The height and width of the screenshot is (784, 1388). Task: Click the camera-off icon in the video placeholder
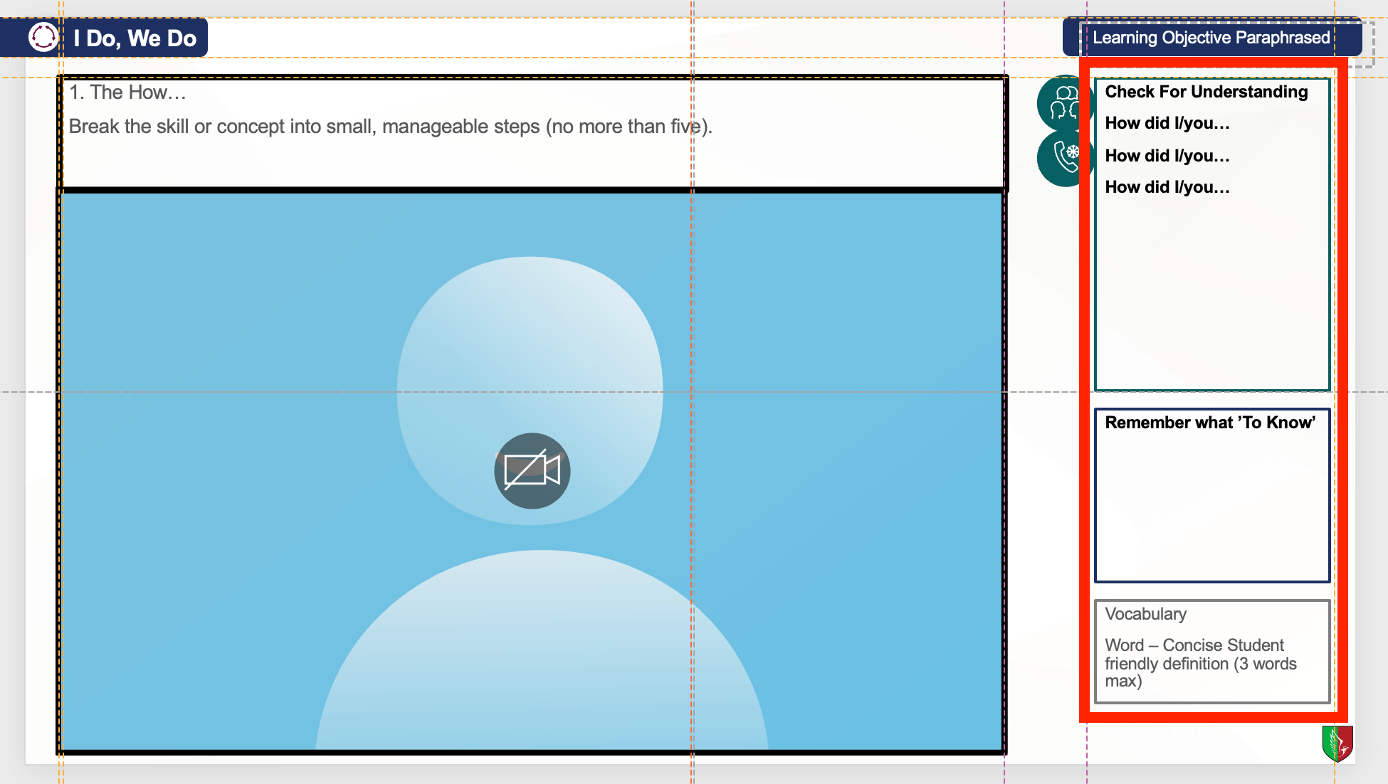(x=532, y=470)
